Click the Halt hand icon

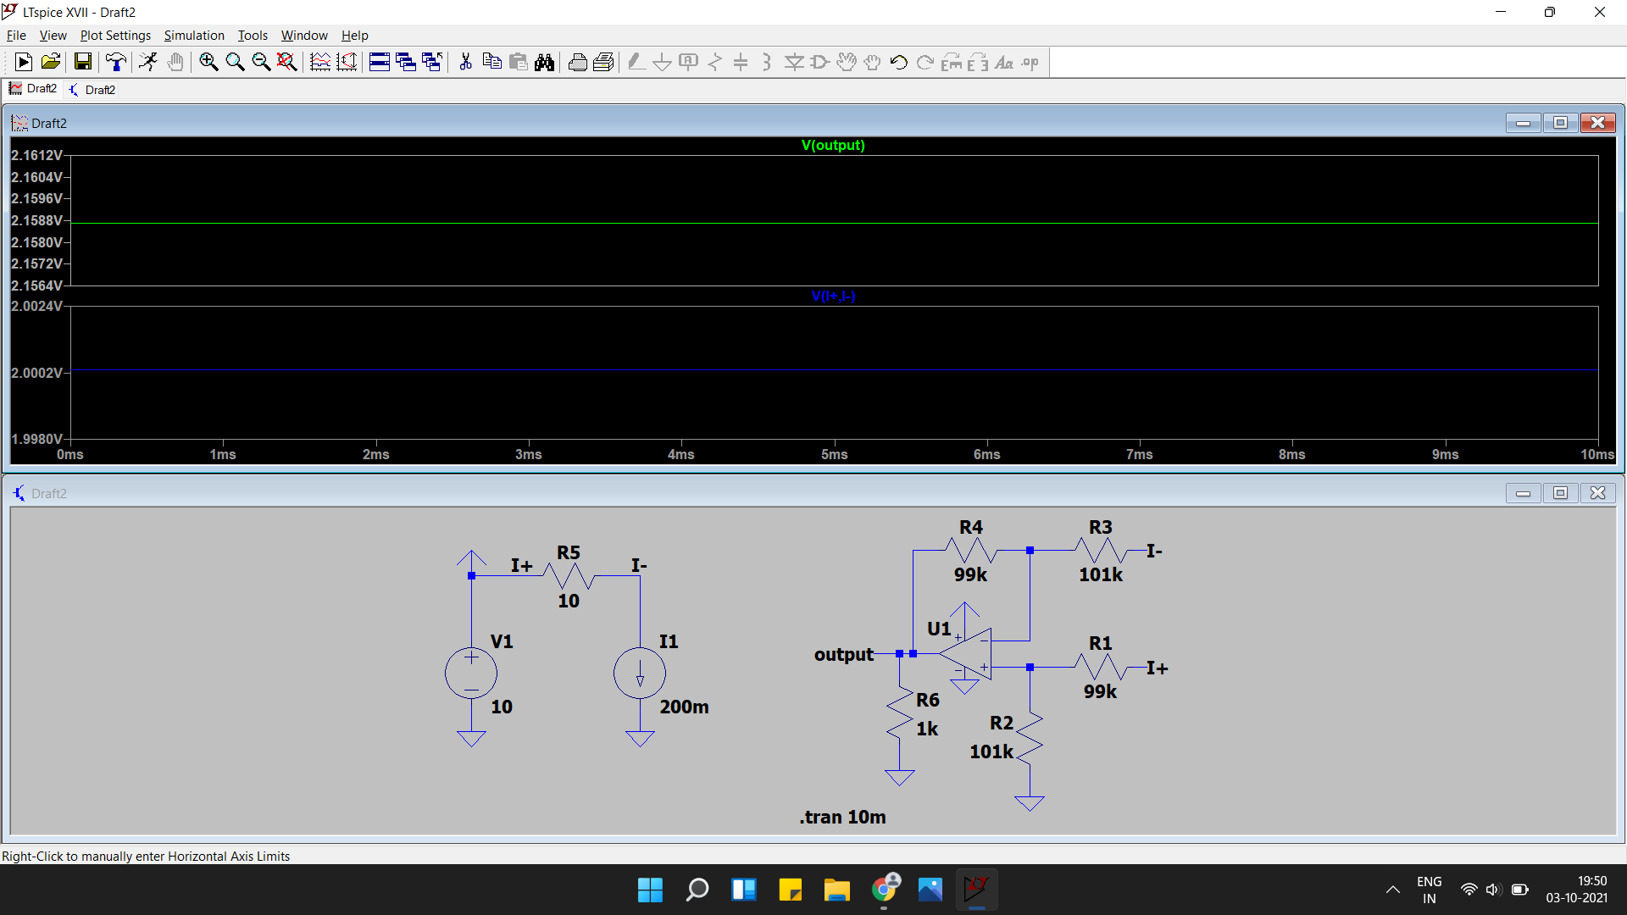point(175,62)
